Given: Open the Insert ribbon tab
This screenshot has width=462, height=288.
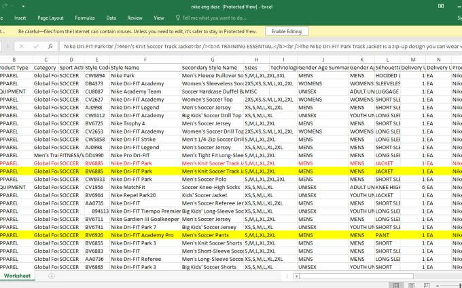Looking at the screenshot, I should point(20,18).
